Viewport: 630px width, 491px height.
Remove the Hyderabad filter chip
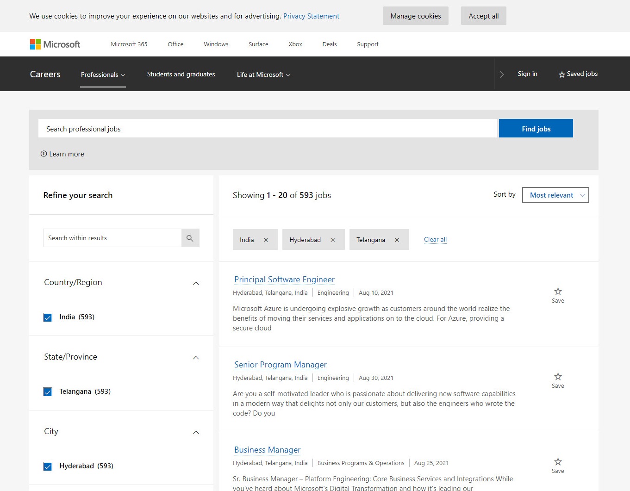tap(332, 240)
